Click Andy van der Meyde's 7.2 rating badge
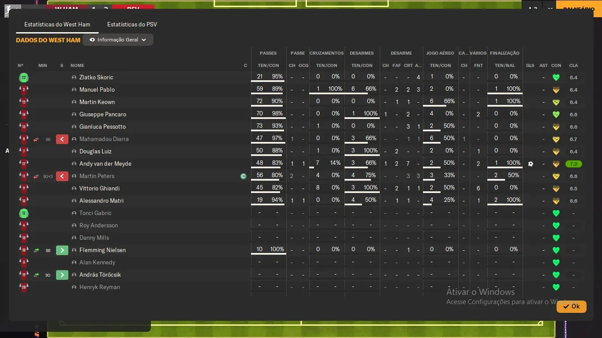Screen dimensions: 602x338 [x=573, y=164]
